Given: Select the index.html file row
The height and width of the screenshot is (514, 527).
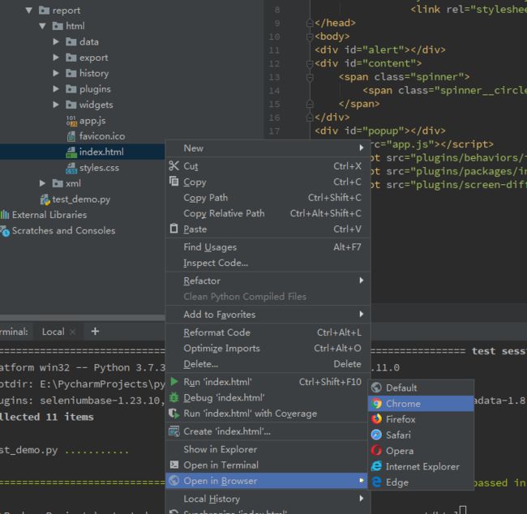Looking at the screenshot, I should click(83, 152).
